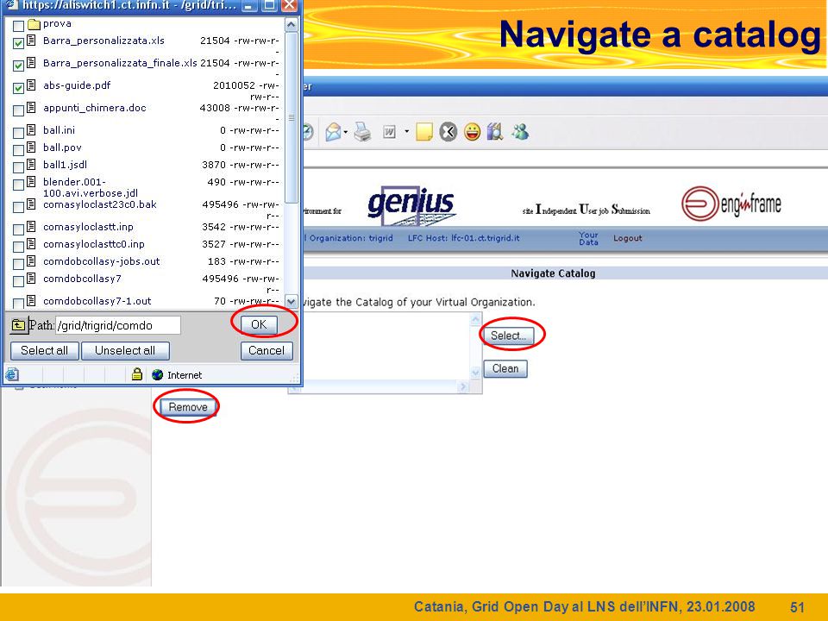Select file name blender.001-100.avi.verbose.jdl
The image size is (828, 621).
[x=91, y=187]
